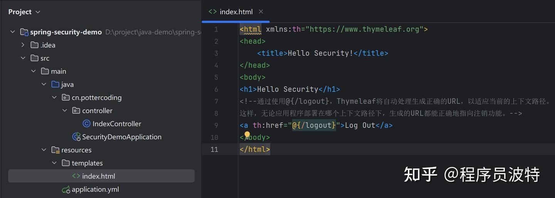This screenshot has width=555, height=198.
Task: Close the index.html editor tab
Action: click(x=261, y=12)
